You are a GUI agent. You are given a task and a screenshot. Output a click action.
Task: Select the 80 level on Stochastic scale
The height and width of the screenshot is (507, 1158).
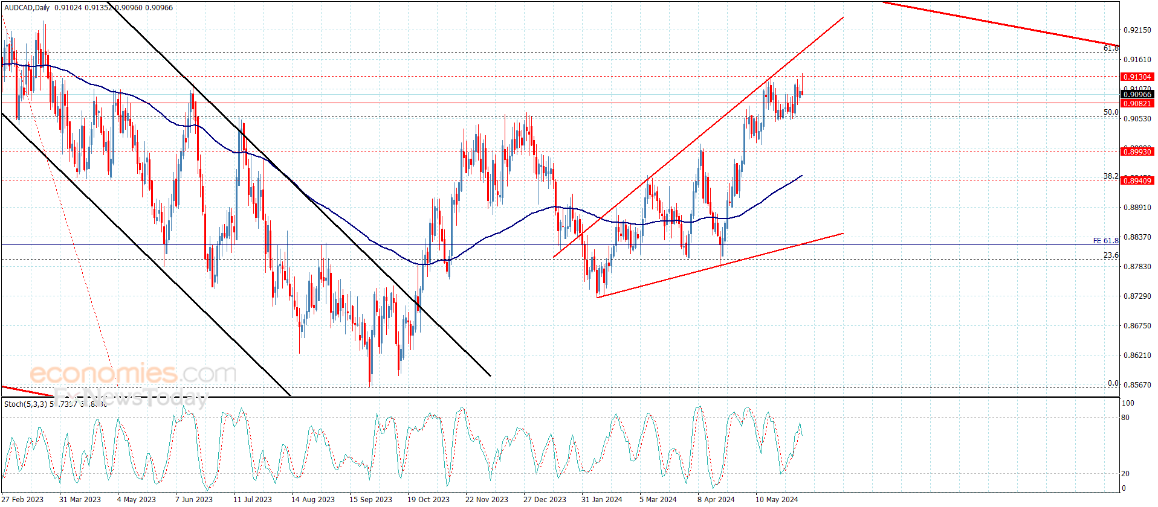coord(1125,418)
